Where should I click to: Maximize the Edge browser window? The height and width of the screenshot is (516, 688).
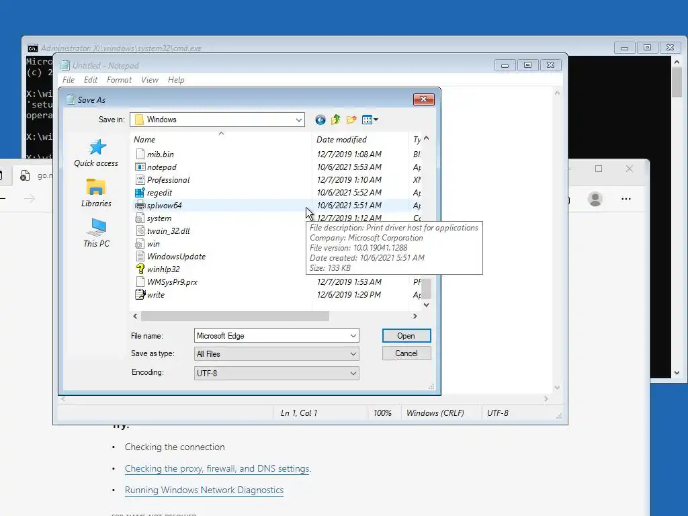599,169
